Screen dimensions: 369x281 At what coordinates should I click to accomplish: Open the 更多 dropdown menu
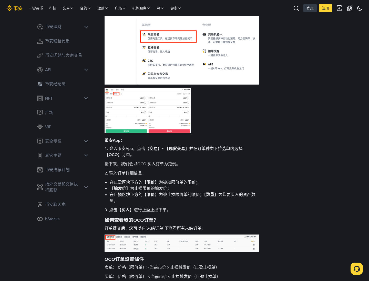tap(176, 8)
